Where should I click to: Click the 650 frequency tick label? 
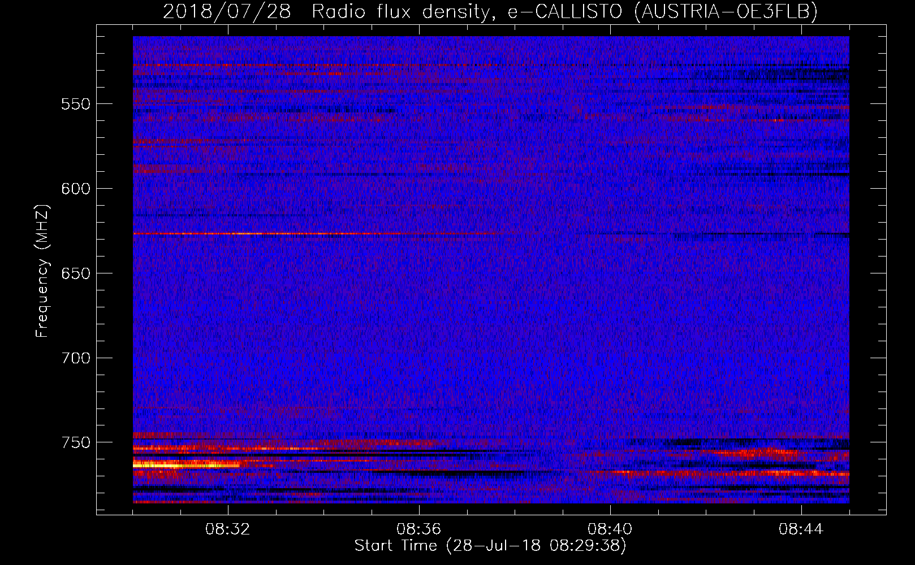(76, 273)
